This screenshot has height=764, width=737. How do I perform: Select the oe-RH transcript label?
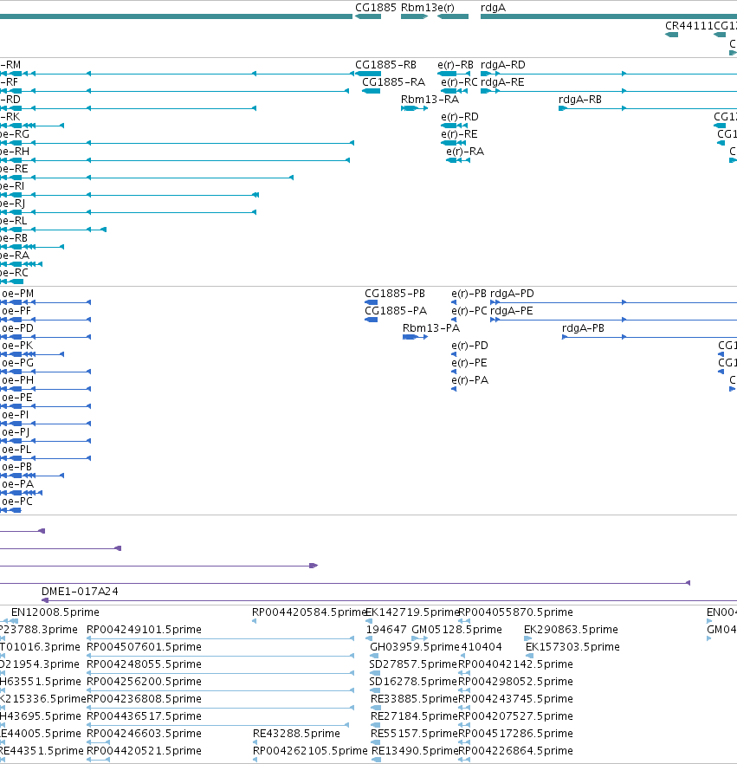(15, 152)
